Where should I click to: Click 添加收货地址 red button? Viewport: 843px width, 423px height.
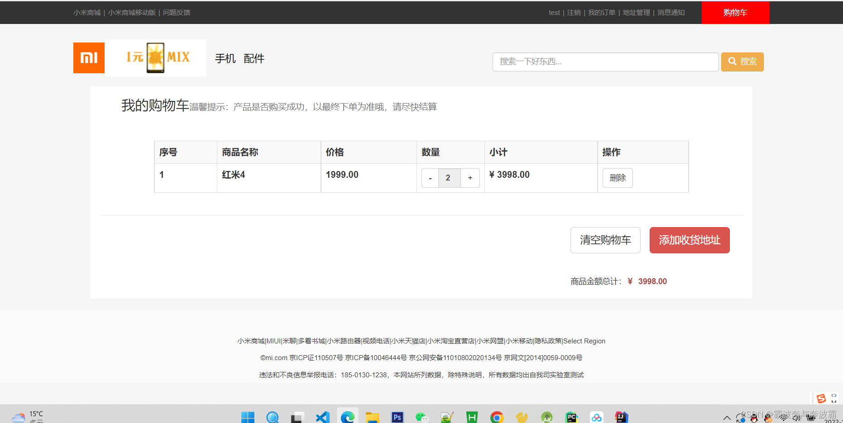690,240
